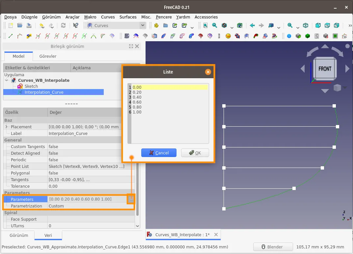Click the blue pipe sweep icon
Screen dimensions: 353x254
[191, 36]
